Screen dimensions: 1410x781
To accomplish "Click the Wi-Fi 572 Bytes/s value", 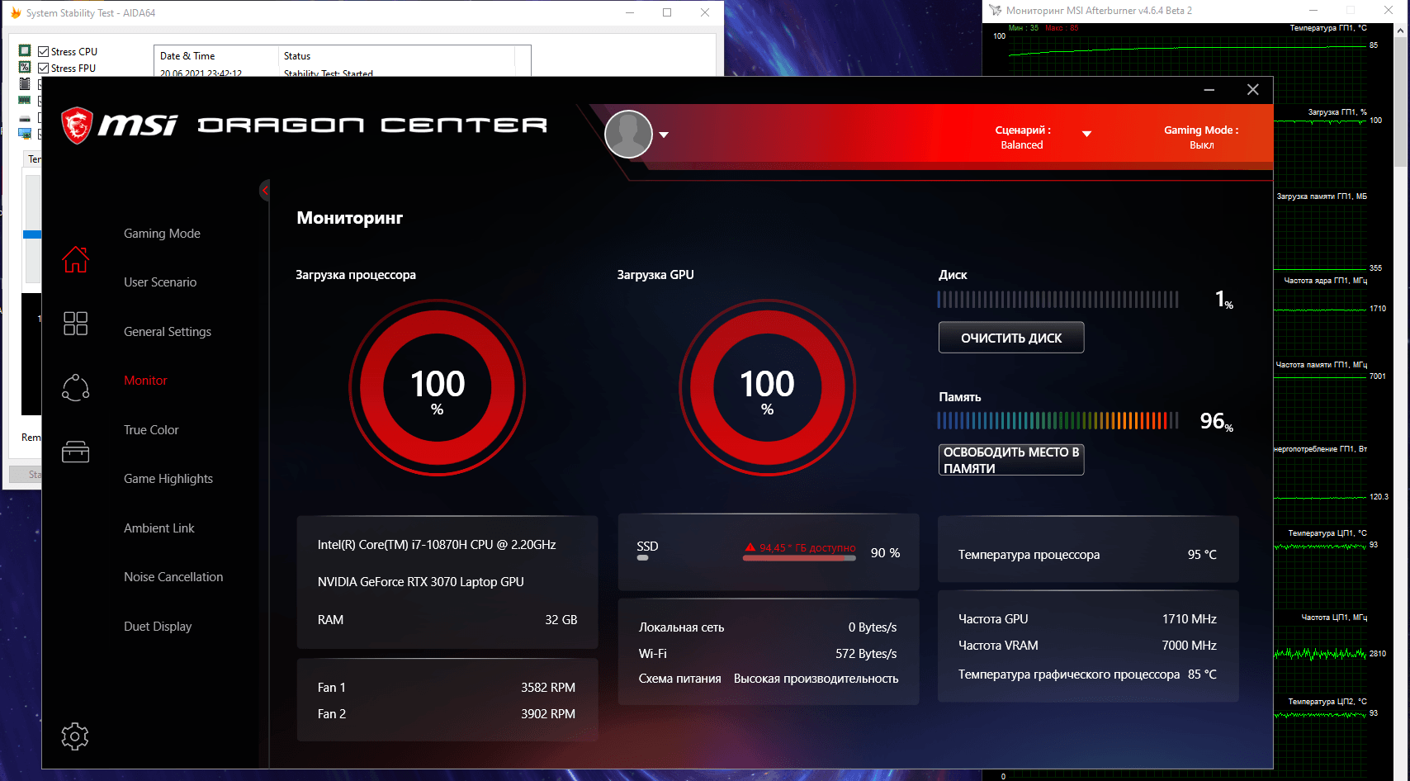I will [x=866, y=654].
